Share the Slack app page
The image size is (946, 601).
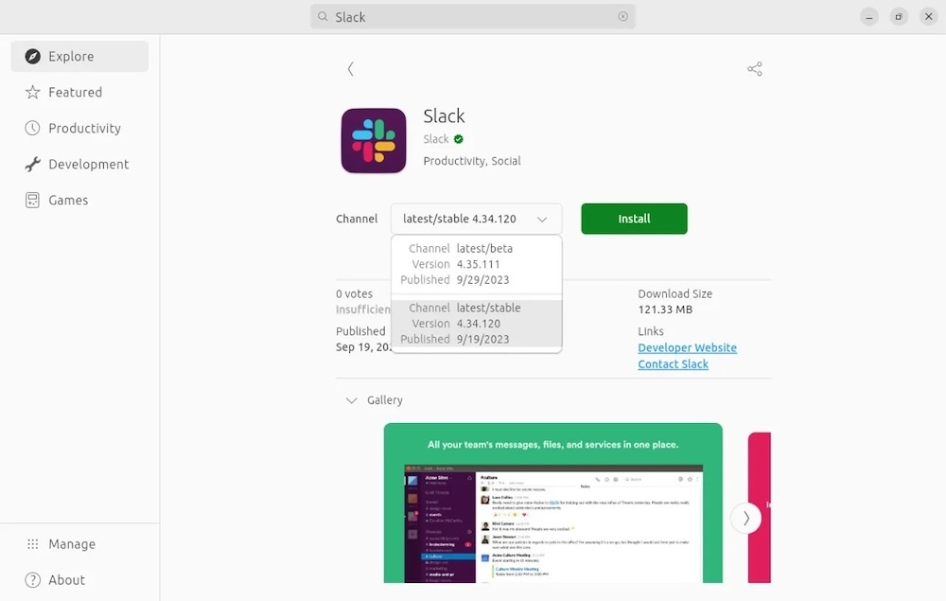(755, 69)
